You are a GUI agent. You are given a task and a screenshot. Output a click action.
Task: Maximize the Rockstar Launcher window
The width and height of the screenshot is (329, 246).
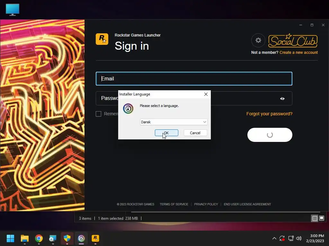312,25
